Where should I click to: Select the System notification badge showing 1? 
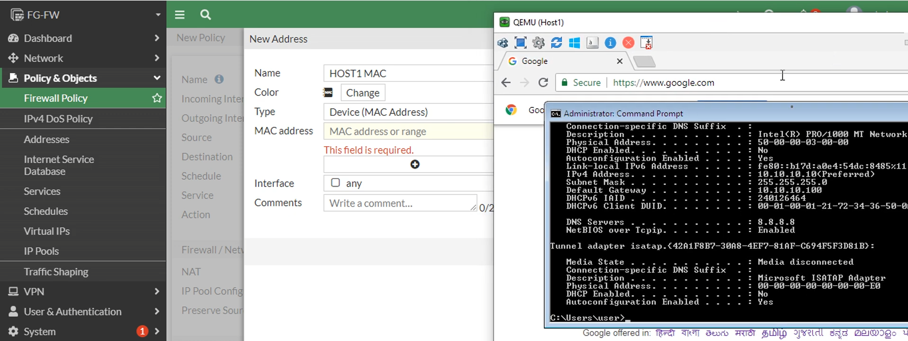pyautogui.click(x=142, y=331)
